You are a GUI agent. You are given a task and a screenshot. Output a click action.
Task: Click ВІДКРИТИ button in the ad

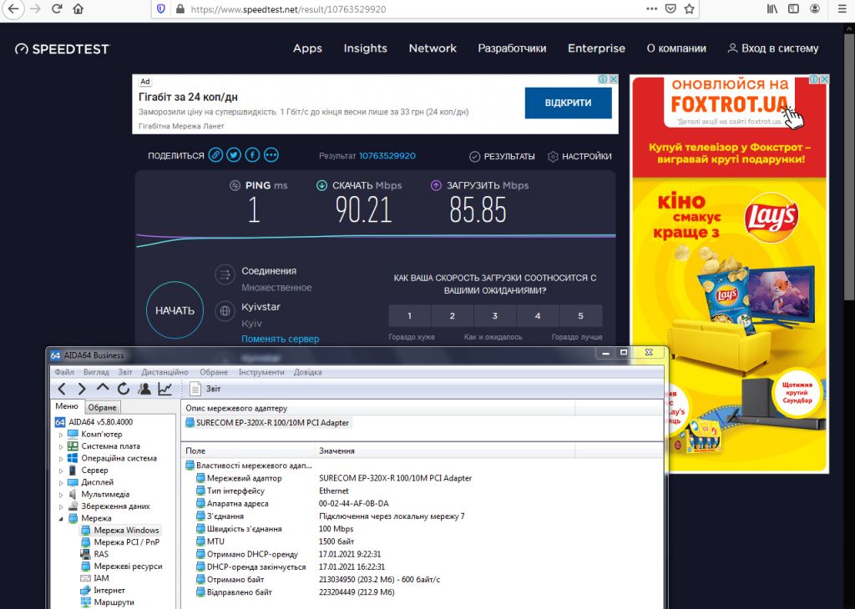568,103
